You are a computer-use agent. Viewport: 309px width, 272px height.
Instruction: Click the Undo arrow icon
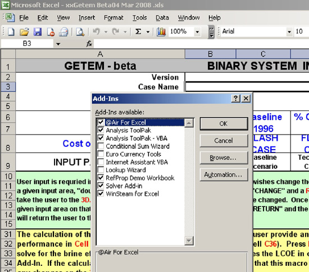97,31
